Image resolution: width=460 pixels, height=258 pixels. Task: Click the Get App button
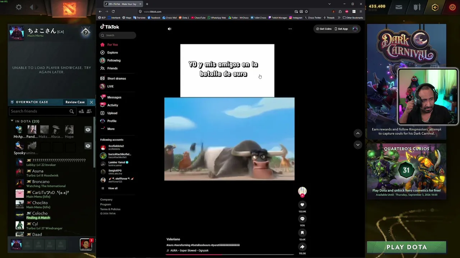(x=341, y=29)
